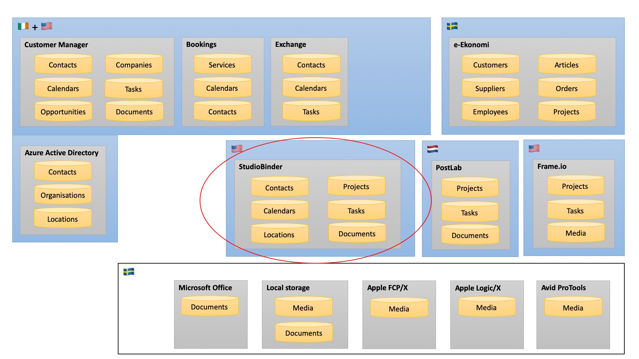
Task: Select the Employees cylinder in e-Ekonomi
Action: 491,111
